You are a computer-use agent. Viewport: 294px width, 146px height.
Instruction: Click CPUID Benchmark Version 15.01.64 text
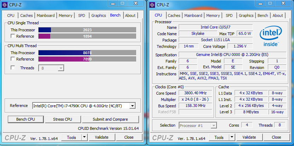tap(108, 128)
